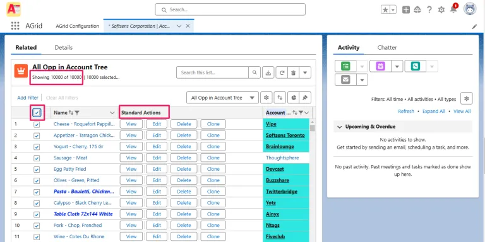Uncheck the Pasta - Bauletti row checkbox
485x242 pixels.
point(37,192)
